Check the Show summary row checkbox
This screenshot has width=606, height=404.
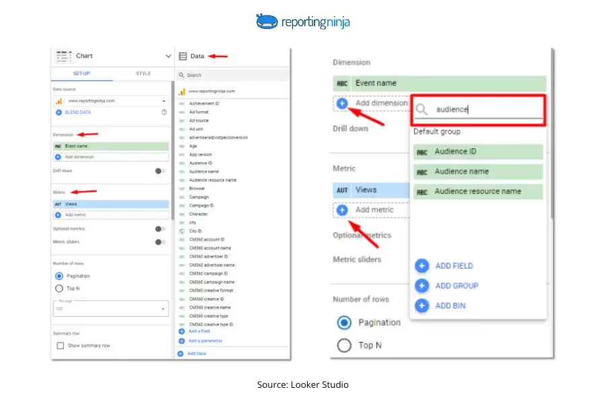coord(61,345)
